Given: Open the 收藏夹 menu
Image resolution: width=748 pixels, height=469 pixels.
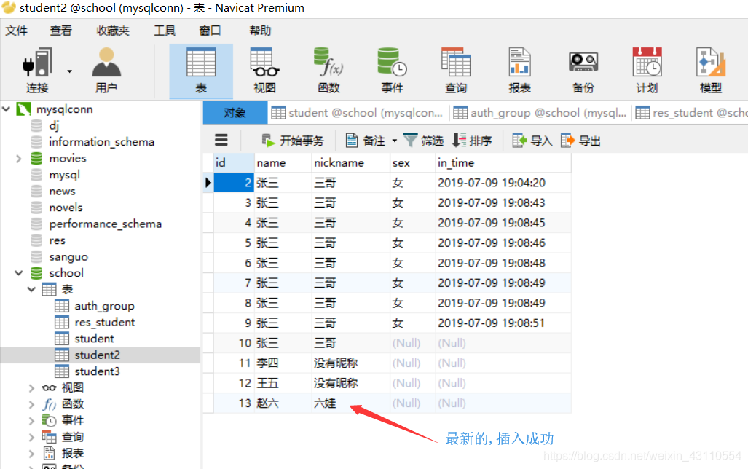Looking at the screenshot, I should [113, 31].
